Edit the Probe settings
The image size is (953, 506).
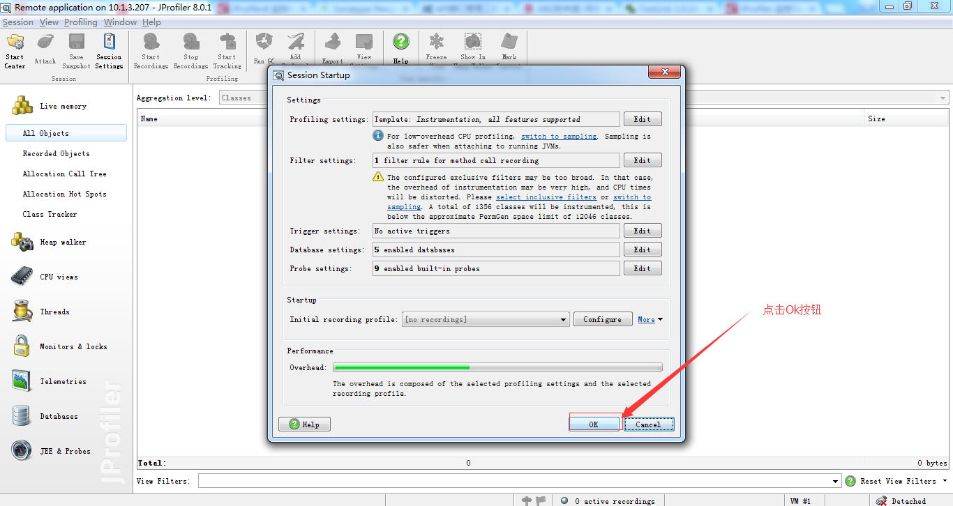tap(643, 268)
